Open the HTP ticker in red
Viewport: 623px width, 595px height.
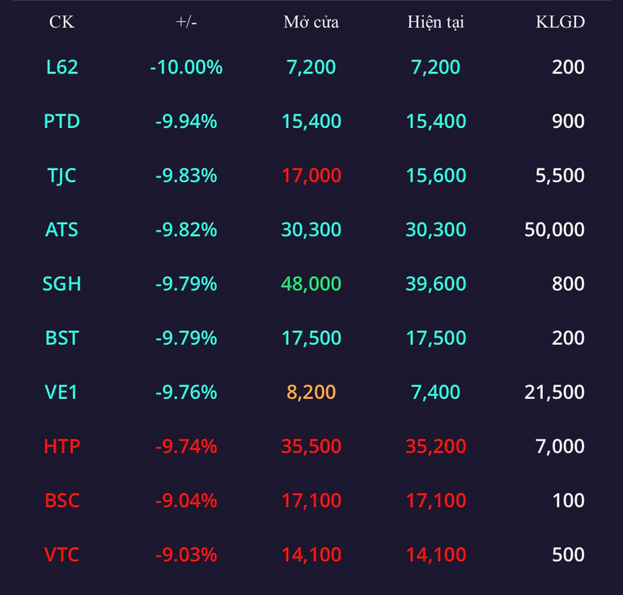pos(61,446)
